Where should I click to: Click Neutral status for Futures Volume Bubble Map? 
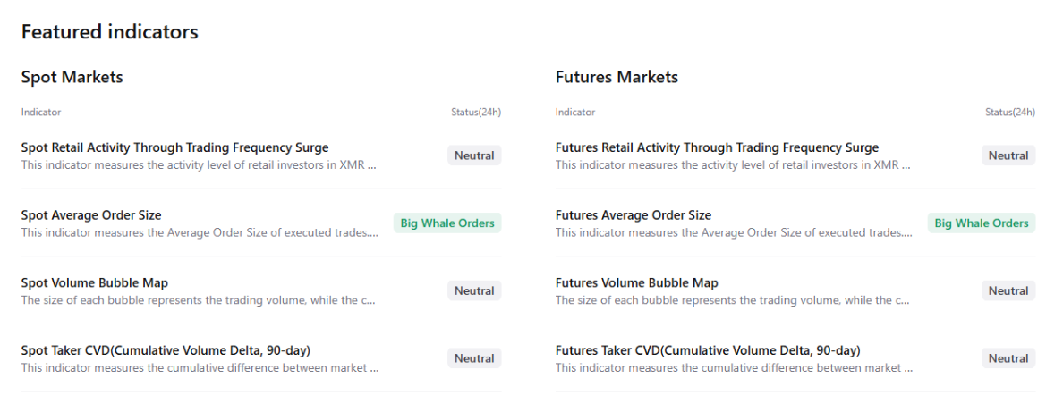click(x=1008, y=290)
